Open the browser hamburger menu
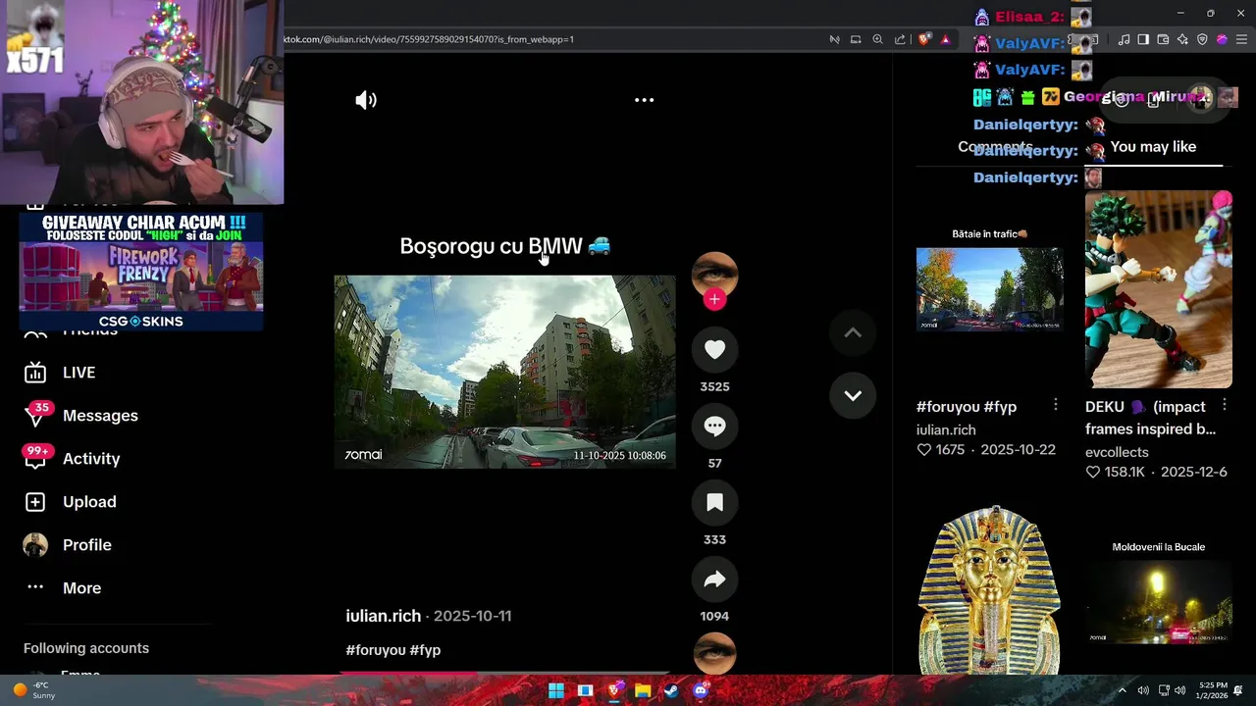 point(1241,39)
